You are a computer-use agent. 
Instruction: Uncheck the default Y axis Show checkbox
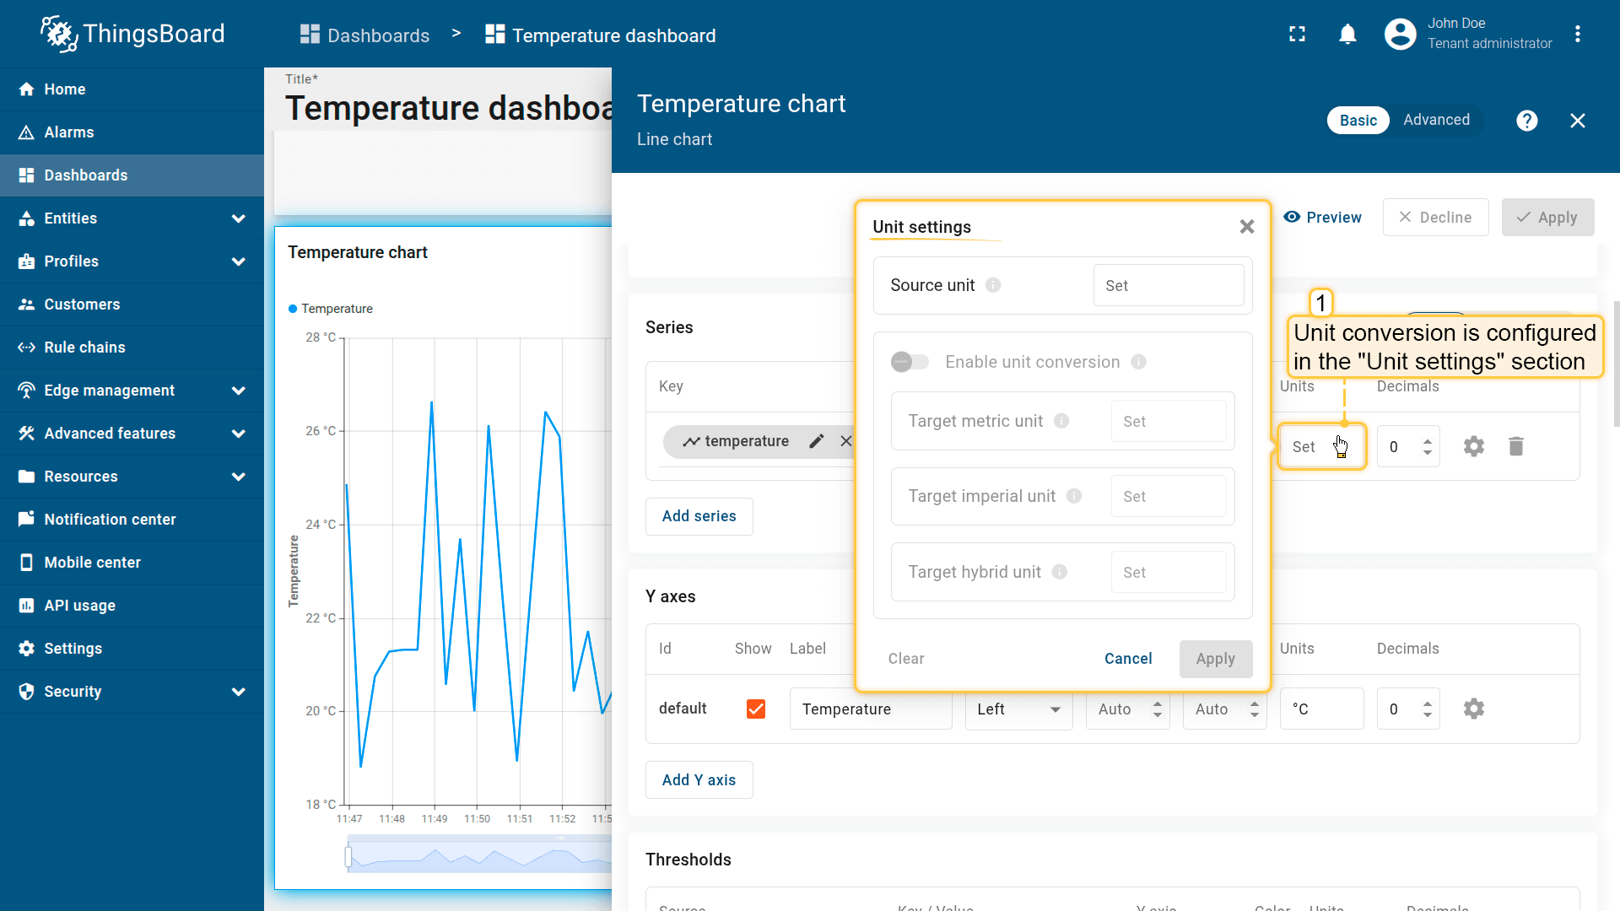[756, 709]
